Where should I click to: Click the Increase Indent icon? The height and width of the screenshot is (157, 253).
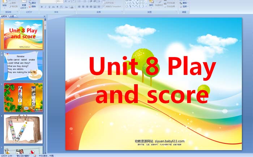95,1
